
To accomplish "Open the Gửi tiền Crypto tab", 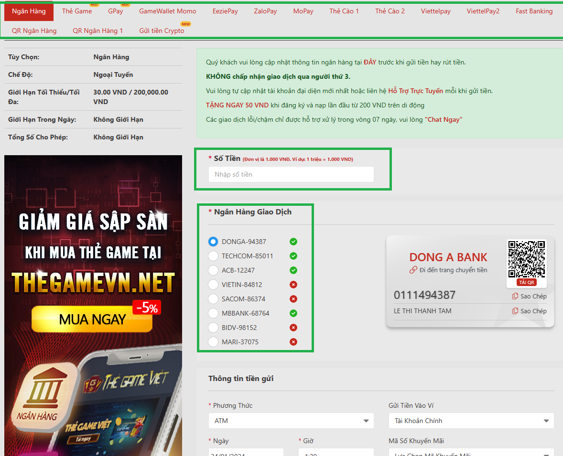I will pyautogui.click(x=162, y=31).
